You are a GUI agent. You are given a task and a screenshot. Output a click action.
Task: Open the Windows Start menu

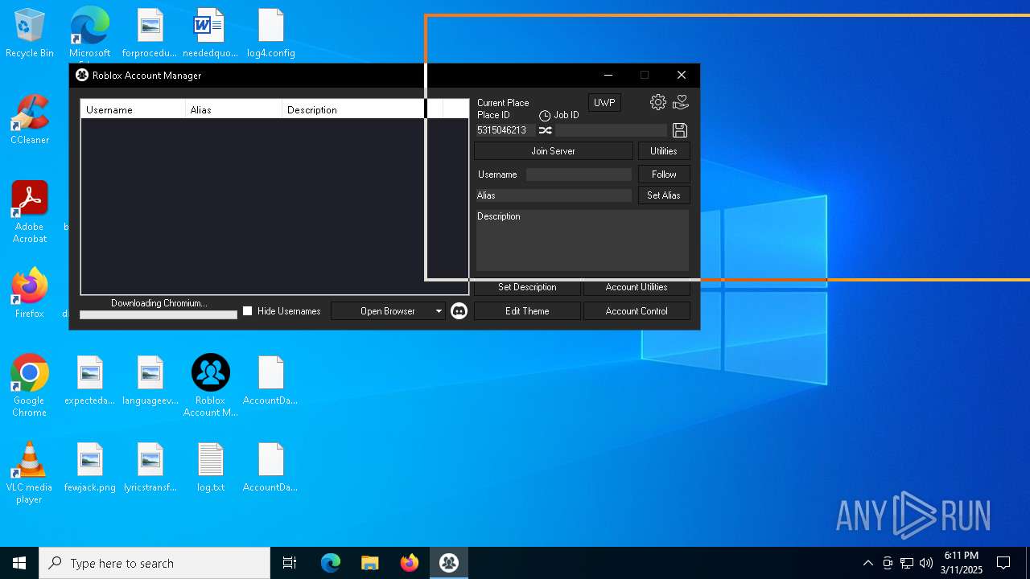19,563
